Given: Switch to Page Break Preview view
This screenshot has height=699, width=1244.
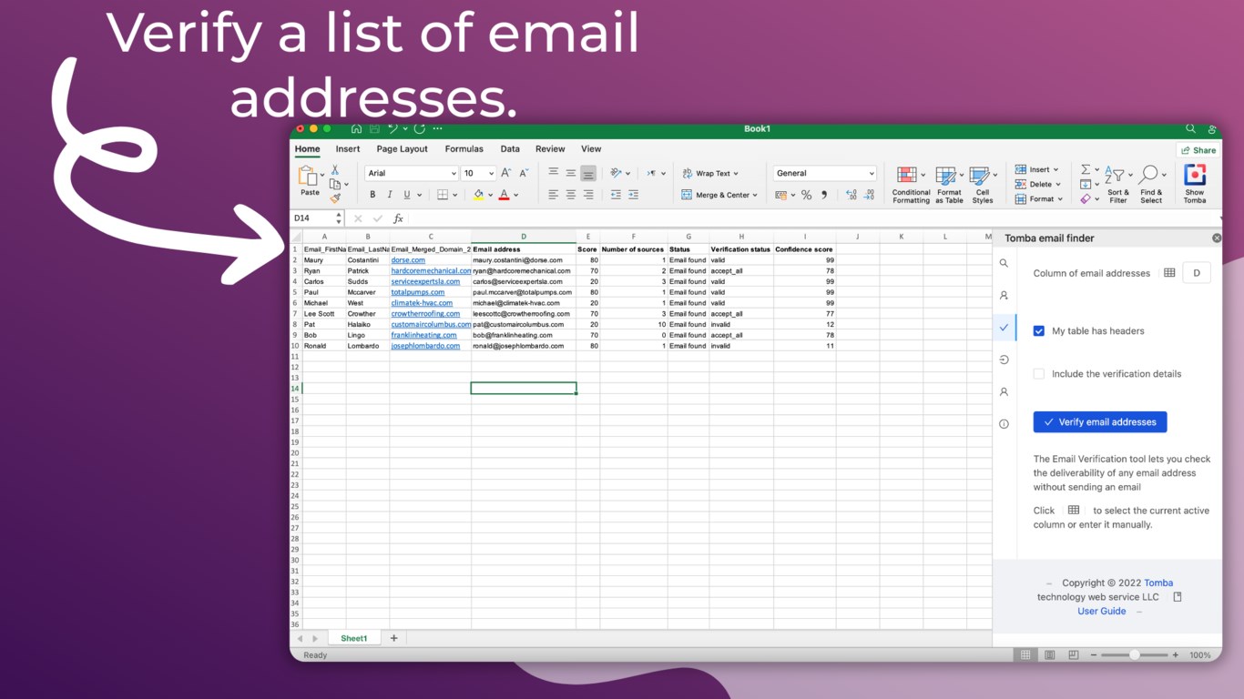Looking at the screenshot, I should tap(1073, 655).
